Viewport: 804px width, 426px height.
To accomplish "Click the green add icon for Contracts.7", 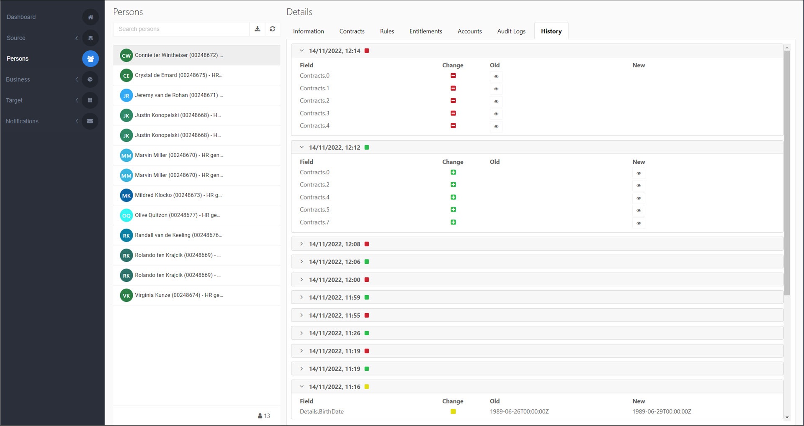I will pyautogui.click(x=453, y=222).
